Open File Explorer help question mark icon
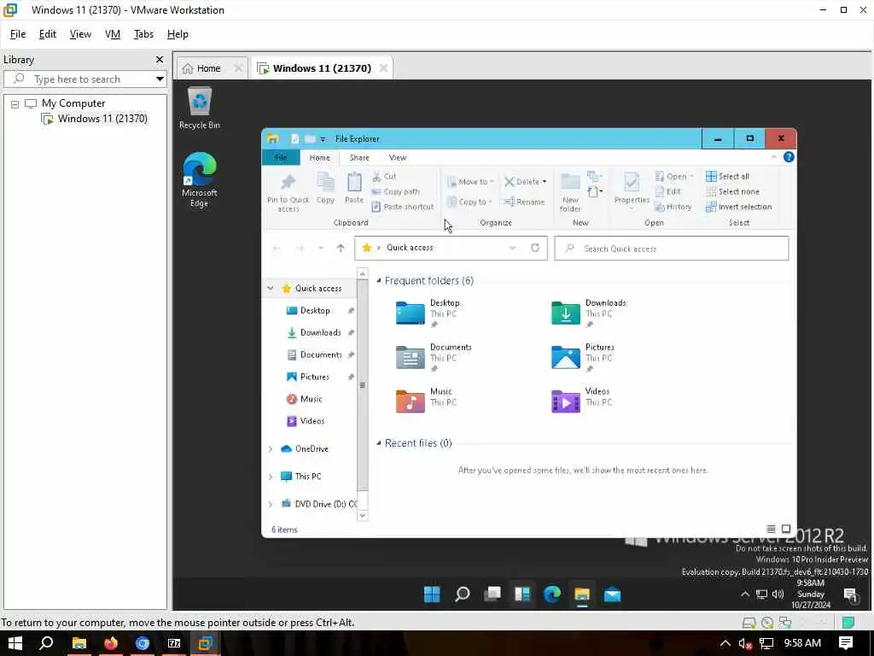The height and width of the screenshot is (656, 874). 789,157
